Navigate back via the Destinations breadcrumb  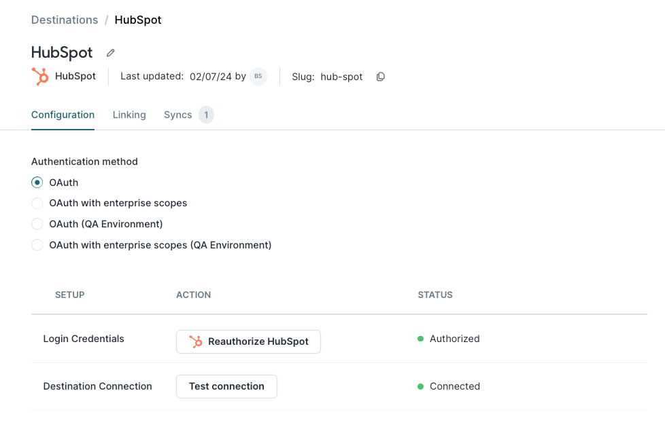(x=65, y=20)
